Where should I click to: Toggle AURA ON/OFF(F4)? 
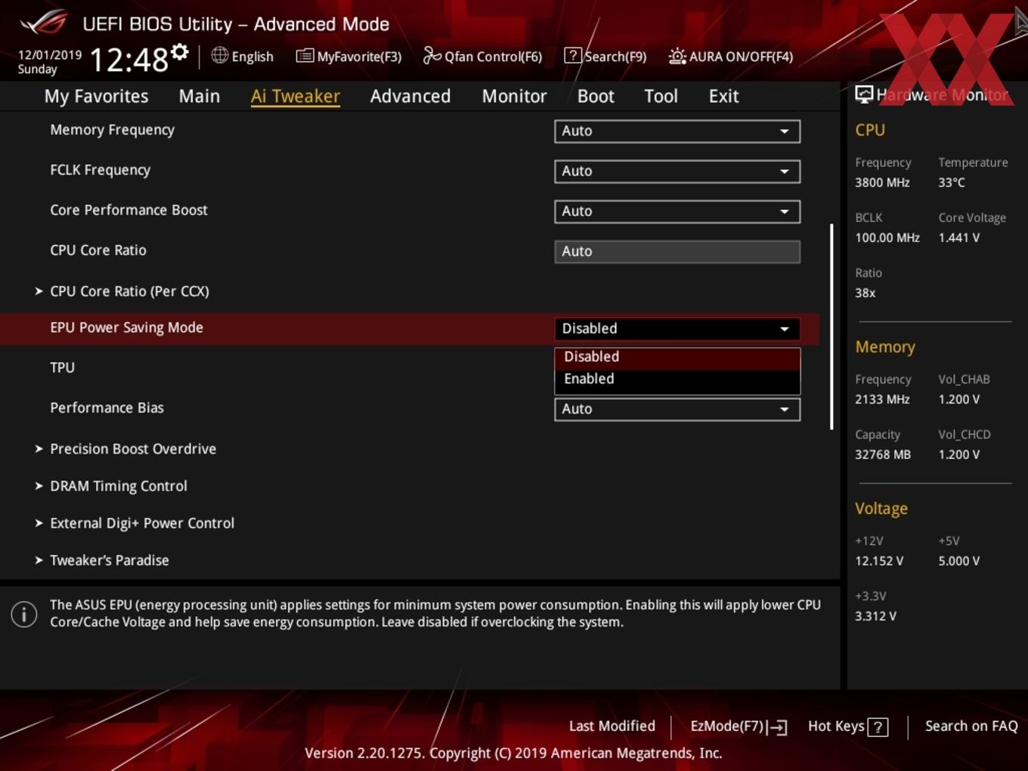(731, 56)
